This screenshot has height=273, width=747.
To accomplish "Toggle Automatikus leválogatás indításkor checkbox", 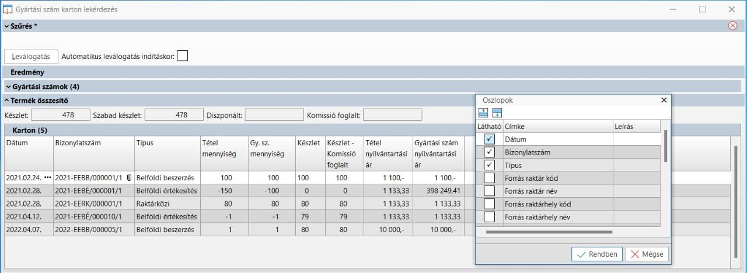I will [x=183, y=56].
